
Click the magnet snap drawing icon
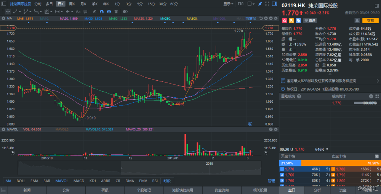102,12
